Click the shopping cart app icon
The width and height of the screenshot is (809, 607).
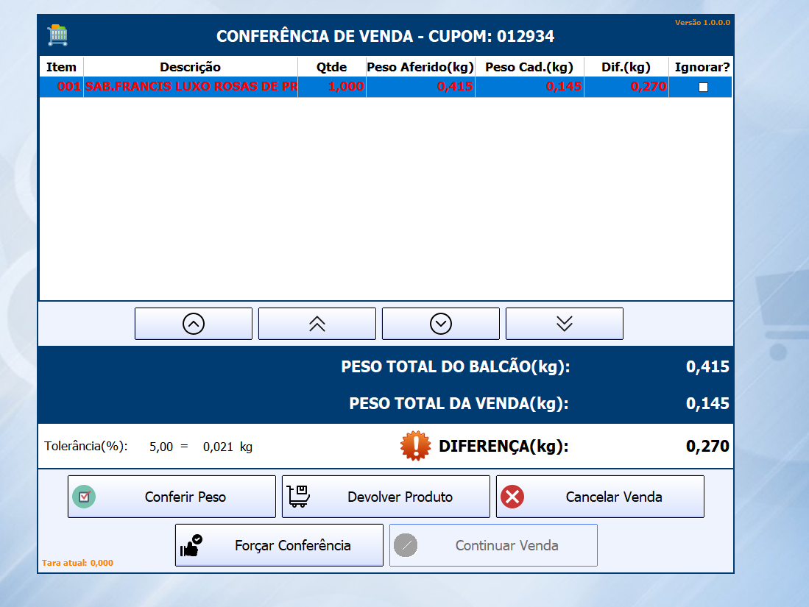click(x=57, y=35)
